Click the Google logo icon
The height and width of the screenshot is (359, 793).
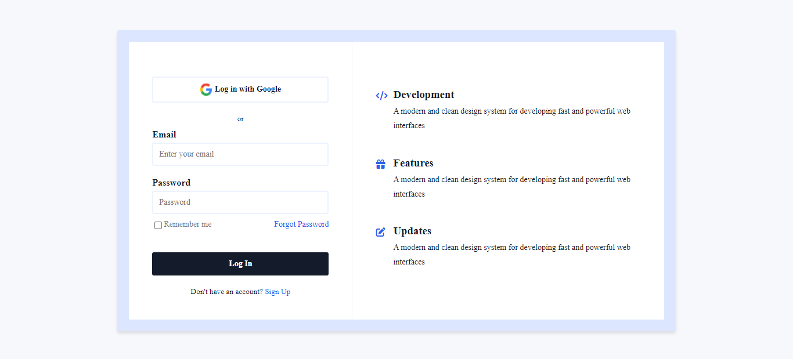pyautogui.click(x=206, y=89)
